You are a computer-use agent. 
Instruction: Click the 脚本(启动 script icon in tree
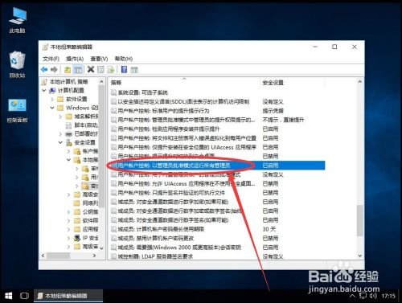point(69,125)
